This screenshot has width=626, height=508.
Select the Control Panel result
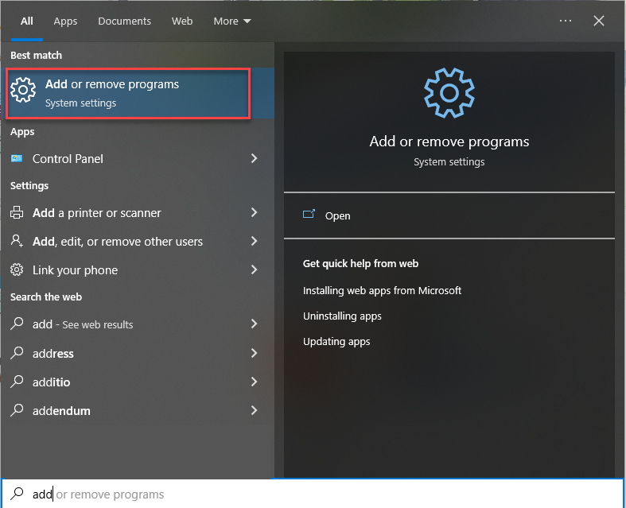(138, 159)
